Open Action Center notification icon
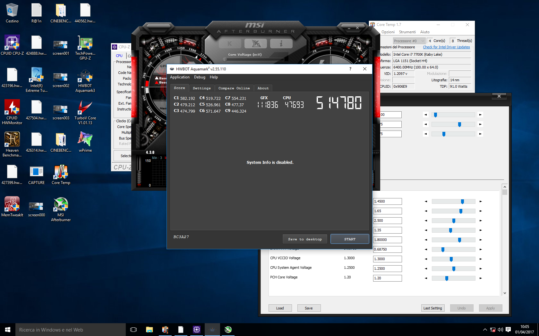The height and width of the screenshot is (336, 539). tap(508, 330)
